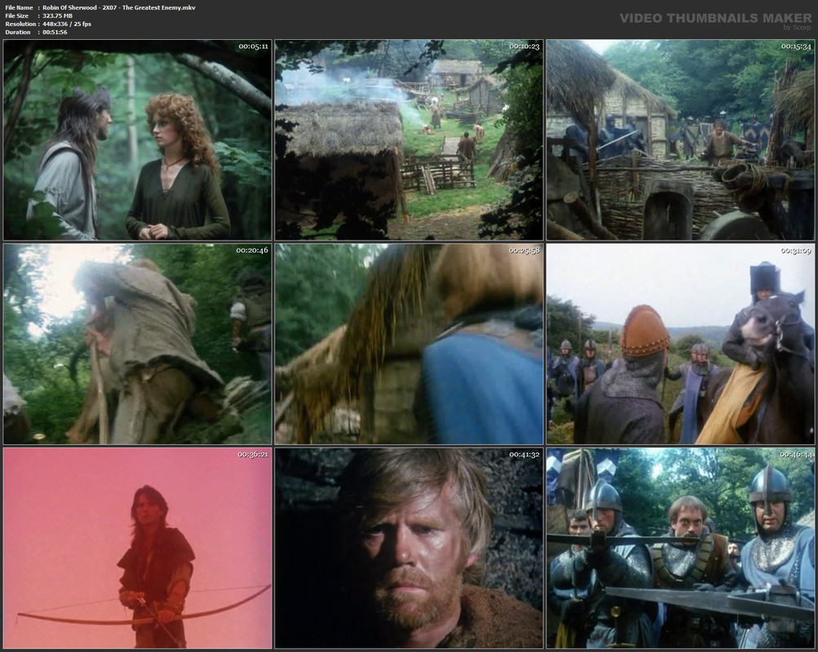Click the 'File Name' label

click(19, 8)
